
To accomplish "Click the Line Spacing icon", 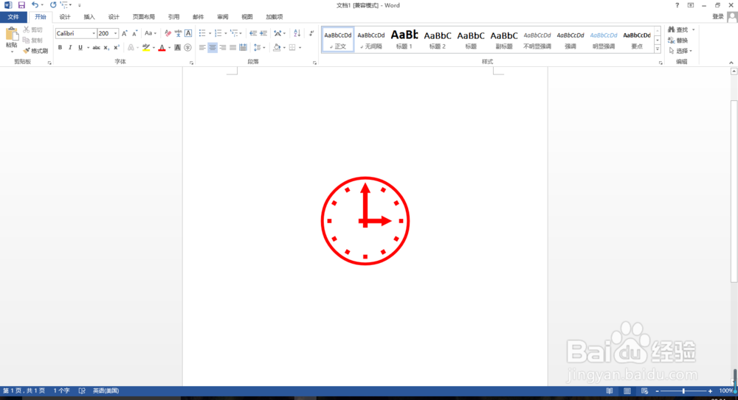I will click(x=257, y=47).
